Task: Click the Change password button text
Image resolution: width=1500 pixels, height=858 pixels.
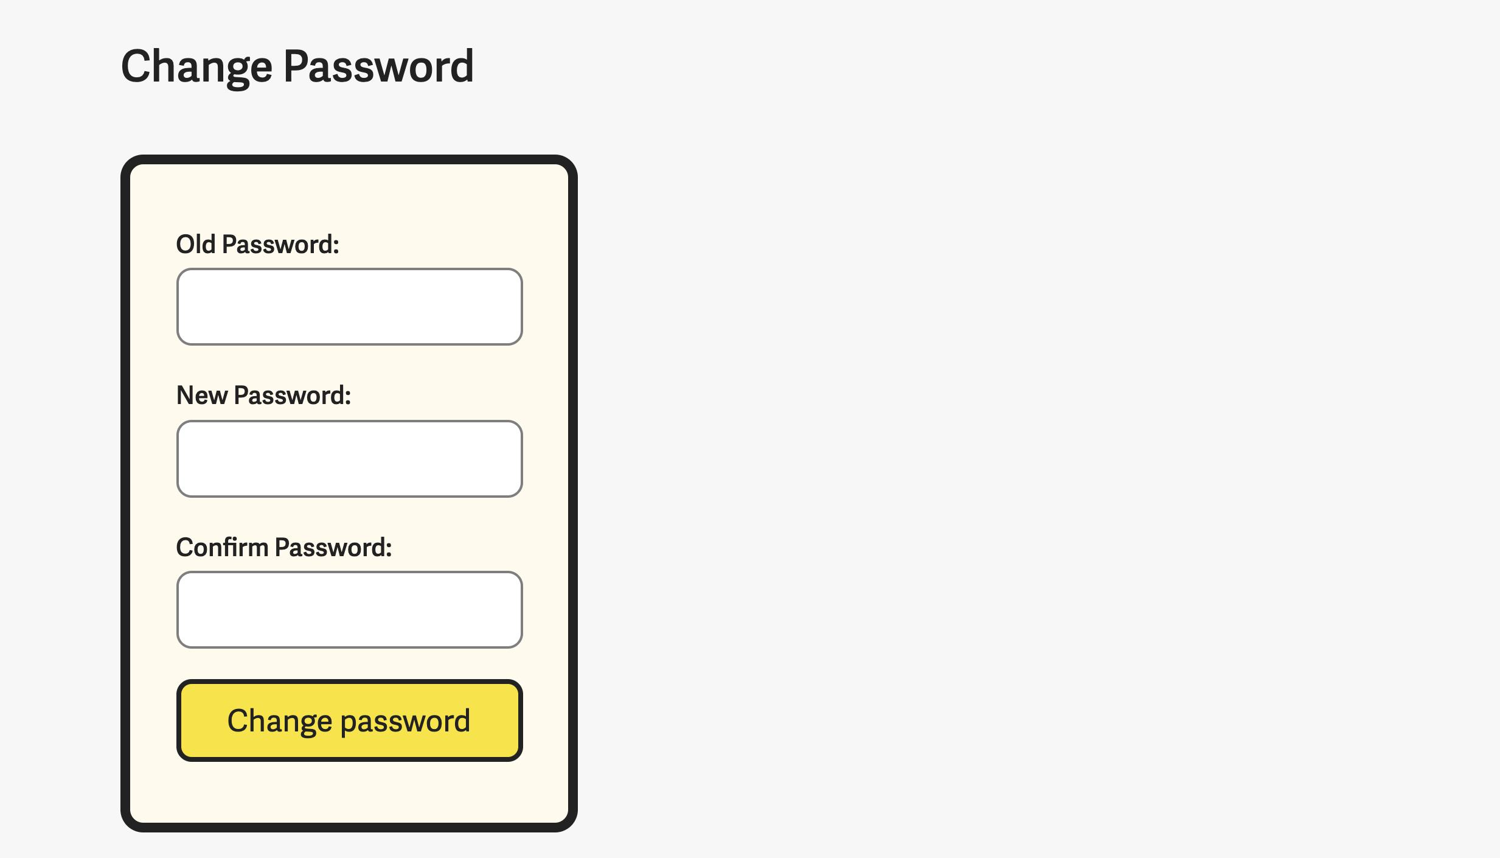Action: [x=349, y=720]
